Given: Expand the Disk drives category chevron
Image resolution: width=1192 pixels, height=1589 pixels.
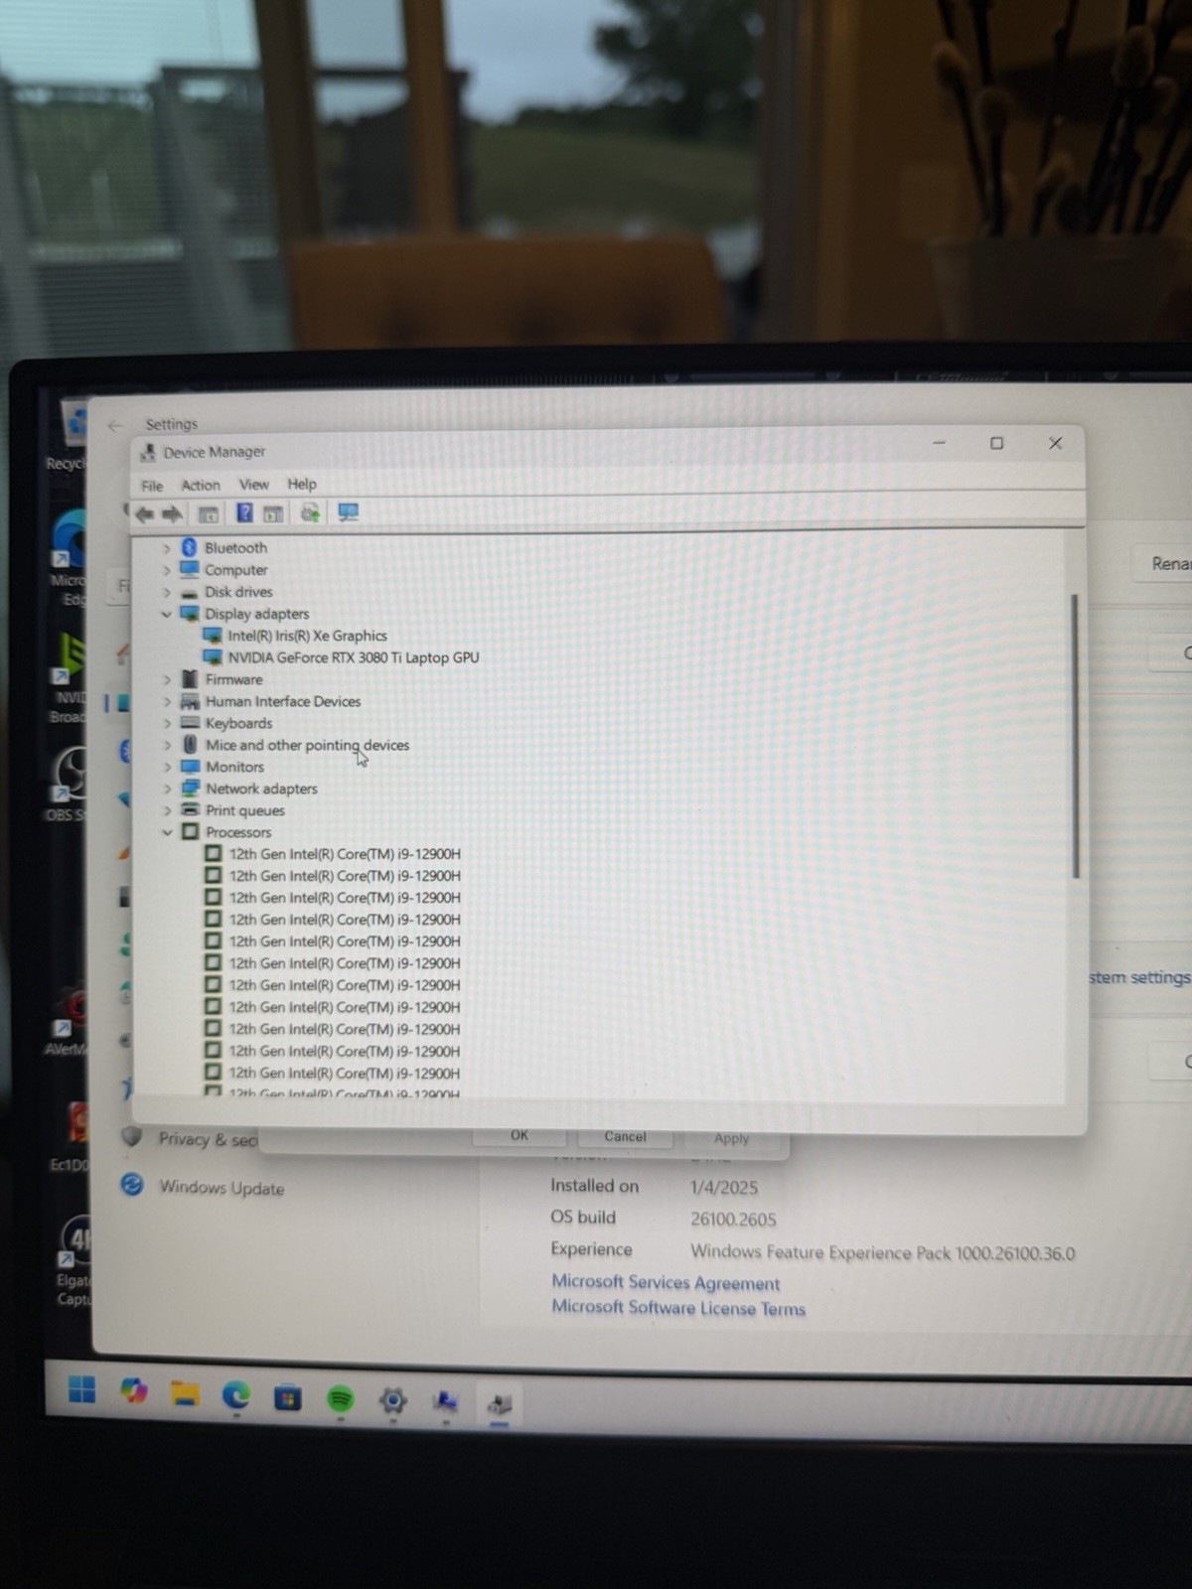Looking at the screenshot, I should (166, 592).
